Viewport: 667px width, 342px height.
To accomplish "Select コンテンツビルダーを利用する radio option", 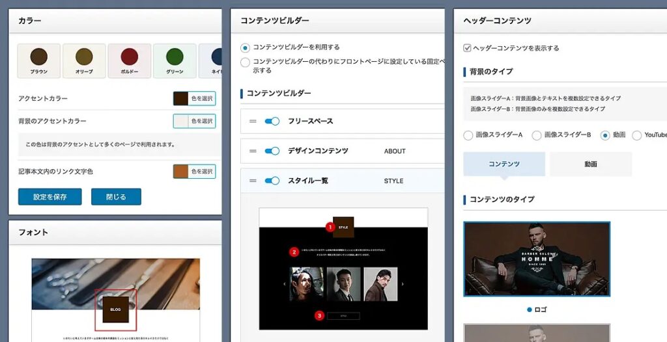I will pos(245,47).
